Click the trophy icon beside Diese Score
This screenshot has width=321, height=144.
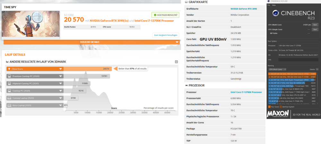coord(9,69)
